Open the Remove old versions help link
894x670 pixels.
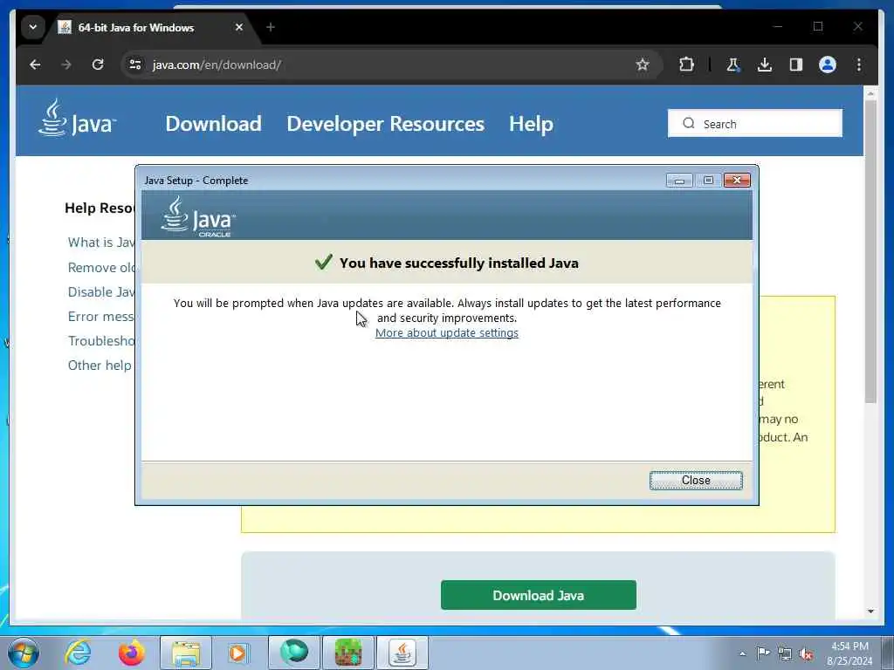click(x=101, y=267)
